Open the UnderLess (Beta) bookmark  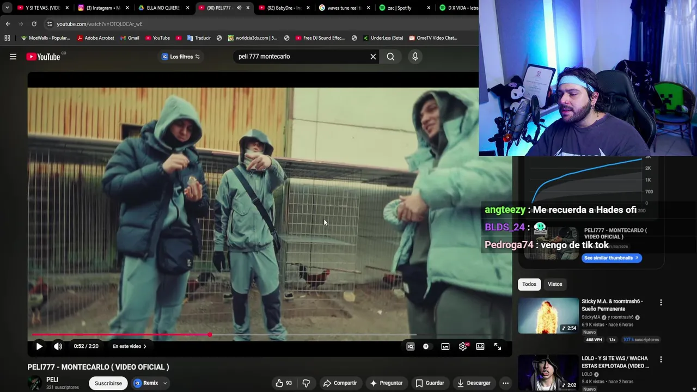click(383, 38)
